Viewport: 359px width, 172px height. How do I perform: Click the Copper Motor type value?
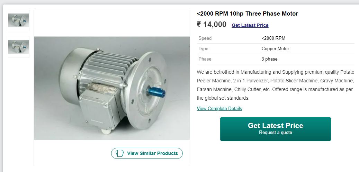[275, 48]
